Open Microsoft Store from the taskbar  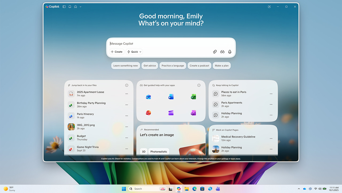click(x=202, y=189)
